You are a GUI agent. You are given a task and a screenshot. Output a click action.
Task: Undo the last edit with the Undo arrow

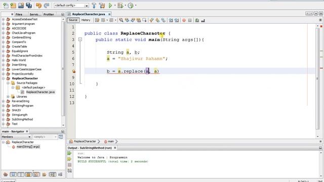point(38,6)
